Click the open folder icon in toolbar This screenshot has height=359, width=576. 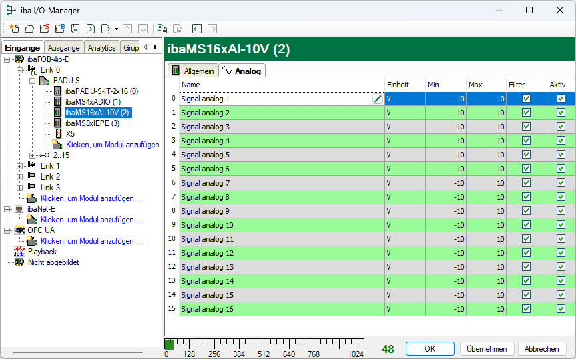coord(29,29)
